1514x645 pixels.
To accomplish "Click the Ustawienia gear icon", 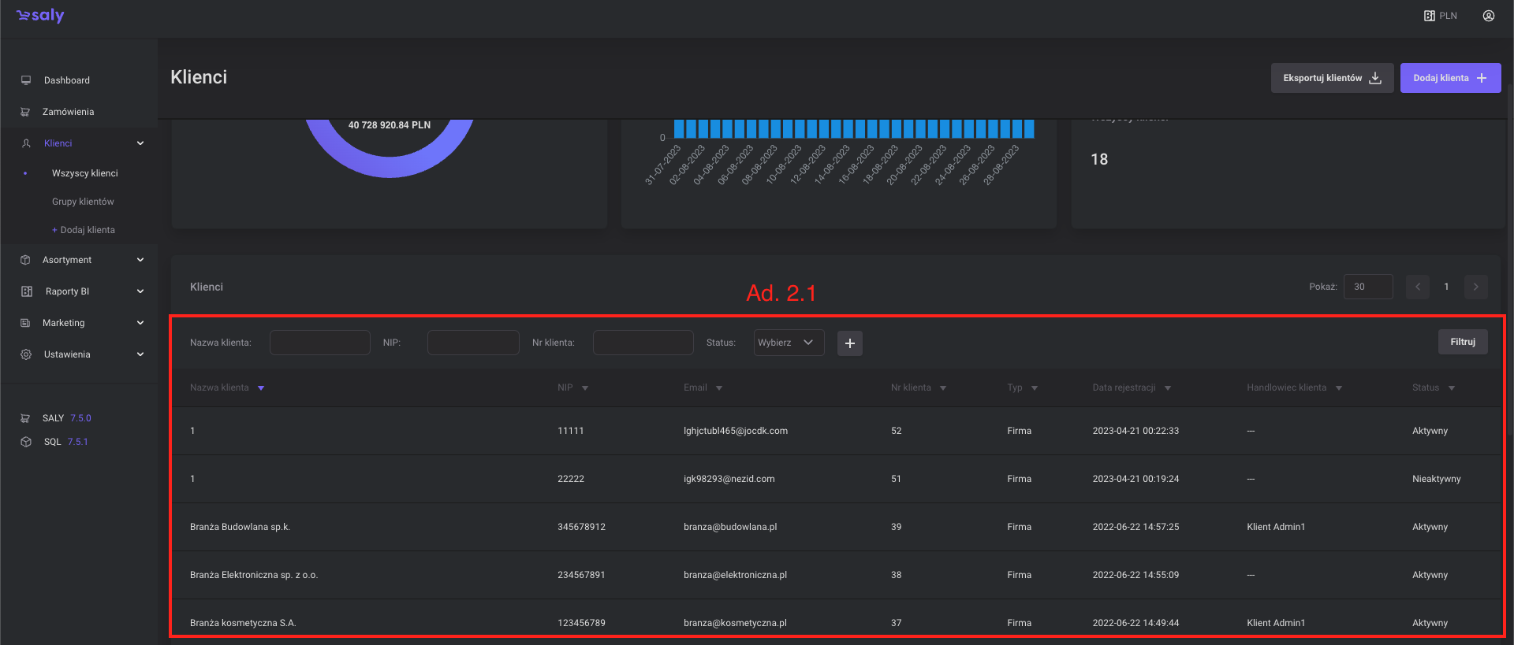I will pyautogui.click(x=26, y=354).
